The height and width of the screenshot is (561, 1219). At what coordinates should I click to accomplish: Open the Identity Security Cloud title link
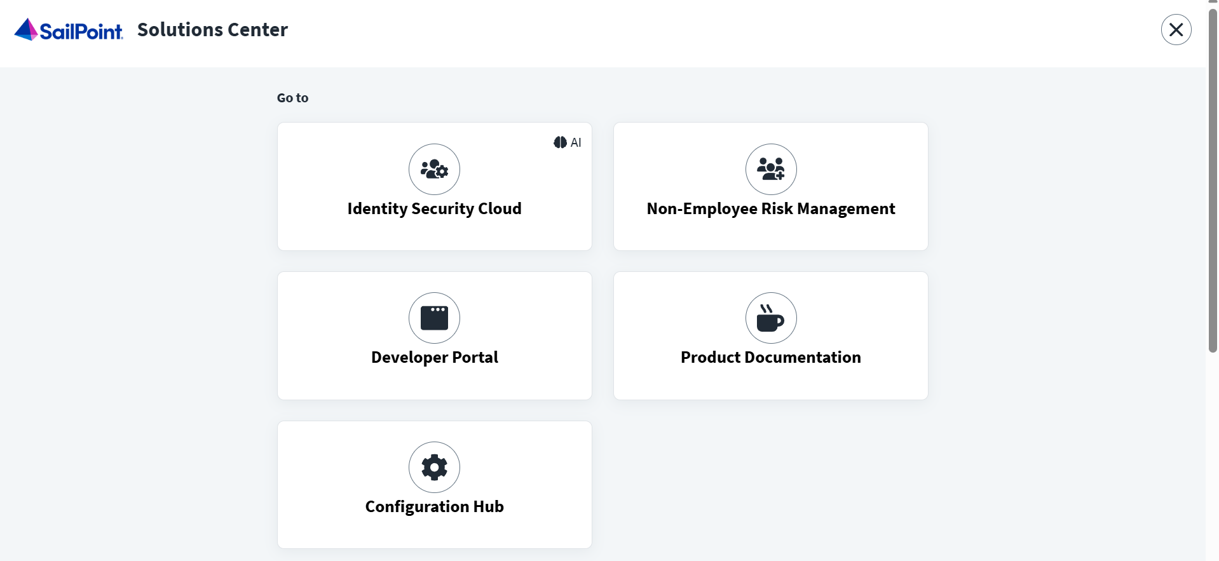[434, 209]
